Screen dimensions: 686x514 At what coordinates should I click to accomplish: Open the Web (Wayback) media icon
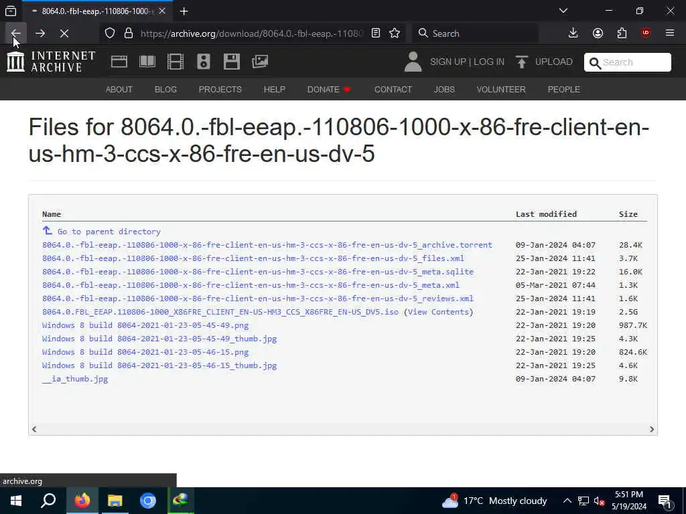tap(119, 62)
